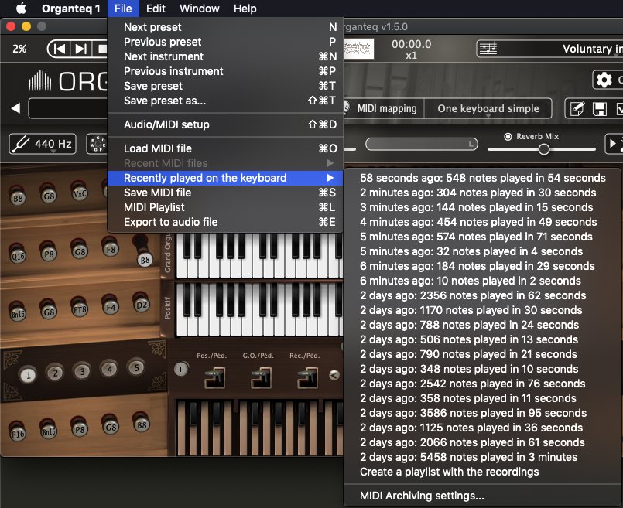Click the MIDI mapping button
623x508 pixels.
coord(383,108)
